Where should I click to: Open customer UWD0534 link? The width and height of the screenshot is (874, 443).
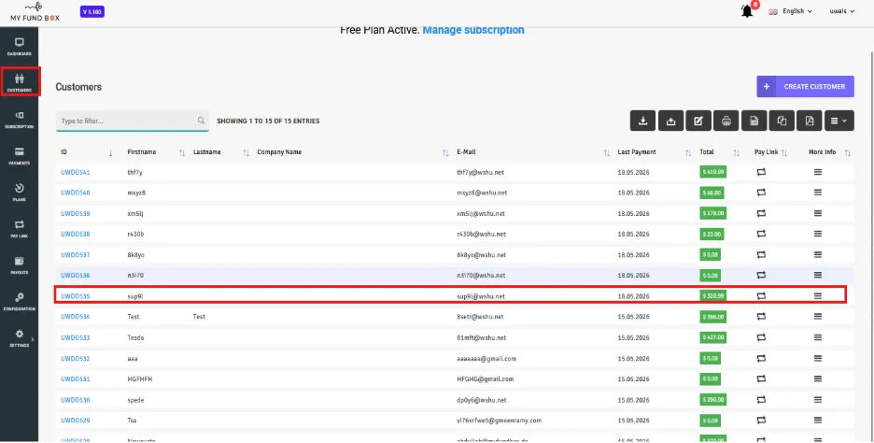76,317
